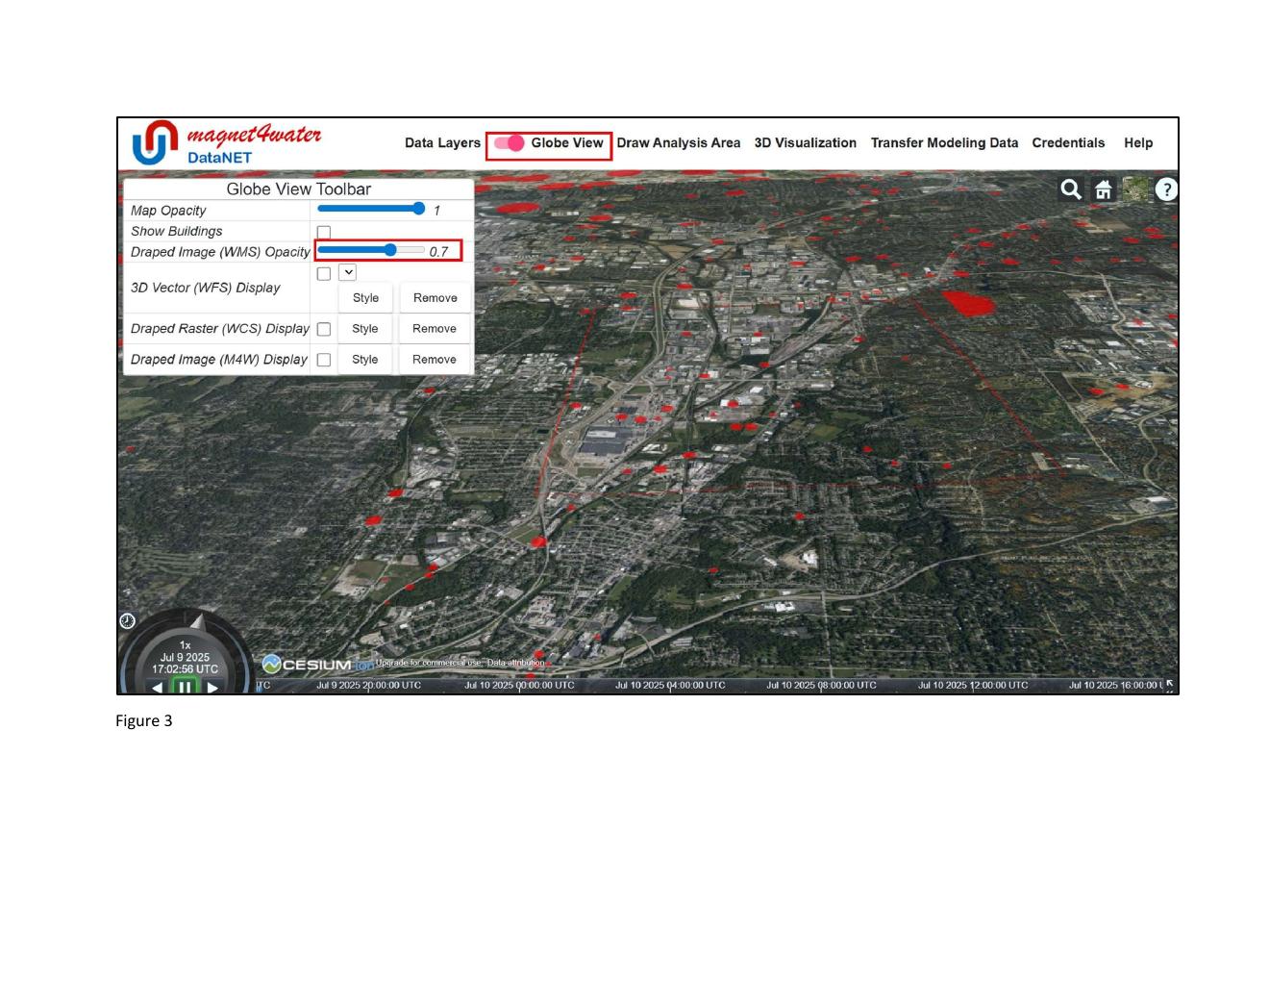Viewport: 1269px width, 981px height.
Task: Click Remove for Draped Raster (WCS) Display
Action: [x=435, y=329]
